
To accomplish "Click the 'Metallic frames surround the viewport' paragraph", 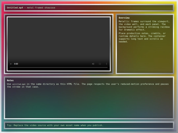I will coord(144,26).
